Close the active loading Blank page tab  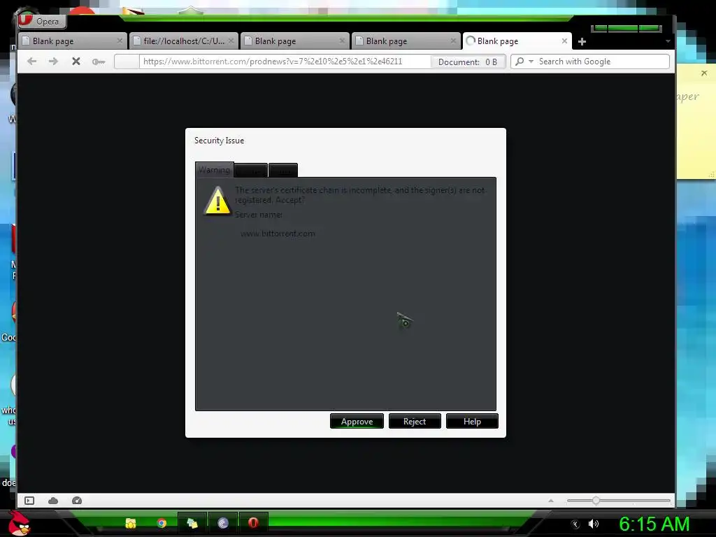pos(564,41)
